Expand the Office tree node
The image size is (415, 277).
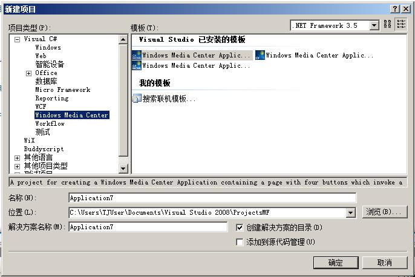click(28, 73)
